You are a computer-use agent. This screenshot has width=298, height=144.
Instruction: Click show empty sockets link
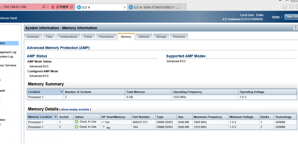(75, 110)
